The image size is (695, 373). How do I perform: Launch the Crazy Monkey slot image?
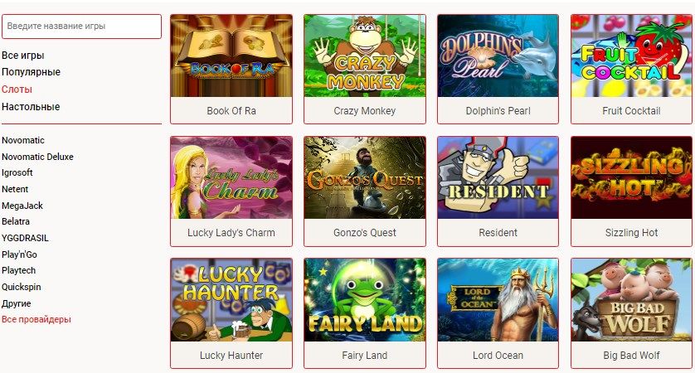coord(364,56)
